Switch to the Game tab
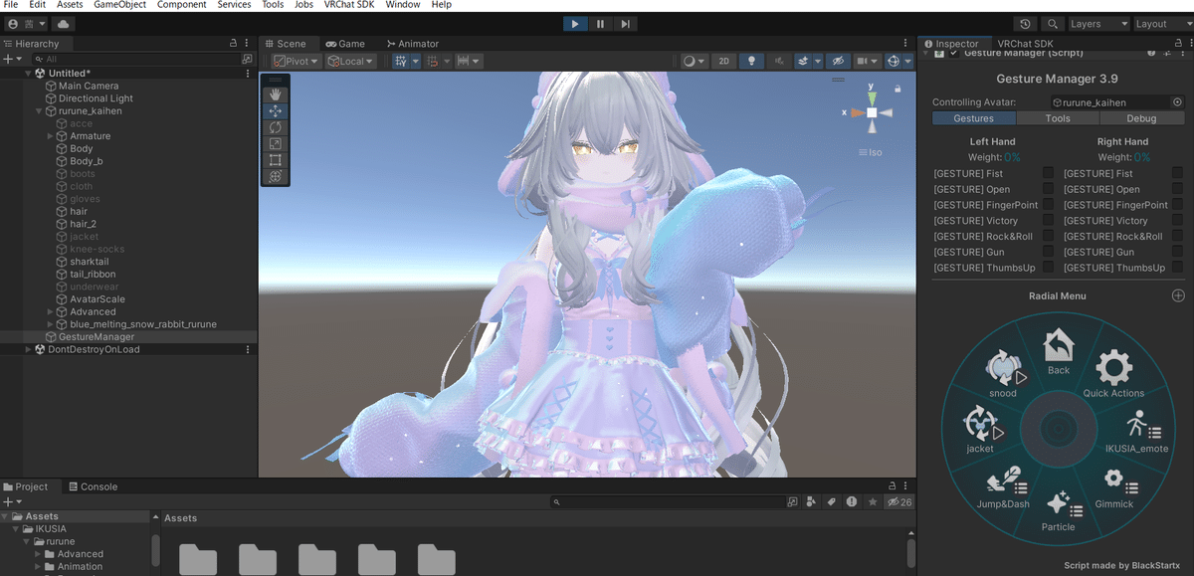Screen dimensions: 1194x576 point(347,43)
